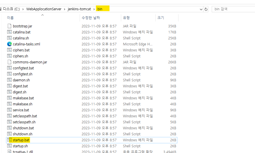This screenshot has width=255, height=153.
Task: Click the configtest.sh file icon
Action: [9, 74]
